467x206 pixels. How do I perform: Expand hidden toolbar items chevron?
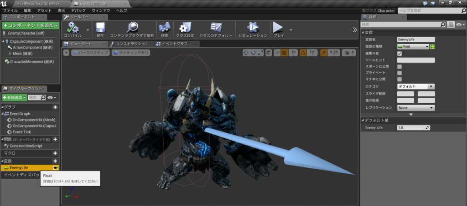coord(354,30)
